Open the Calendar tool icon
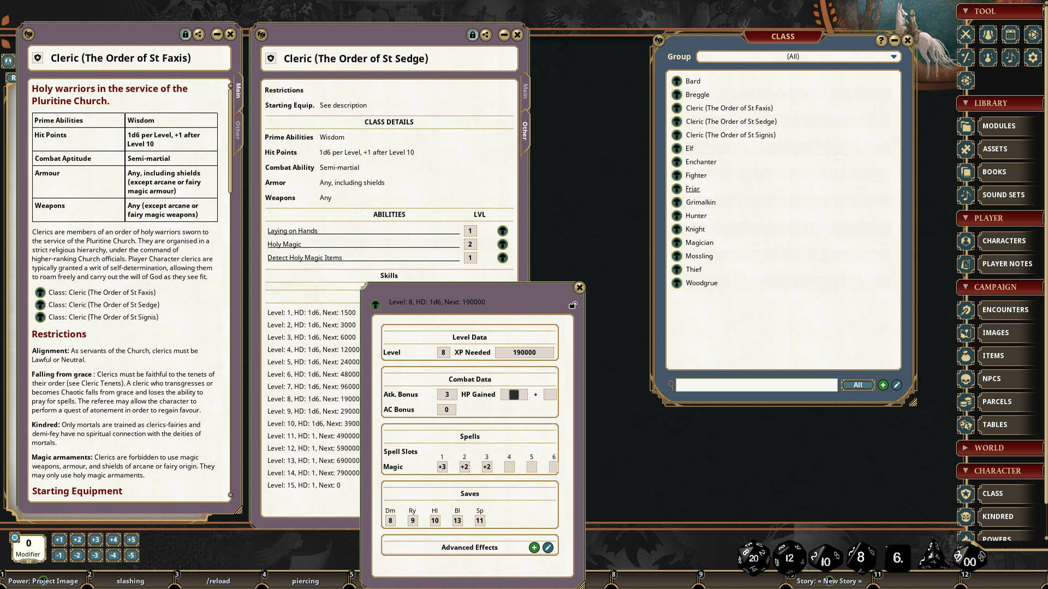Viewport: 1048px width, 589px height. coord(1010,34)
